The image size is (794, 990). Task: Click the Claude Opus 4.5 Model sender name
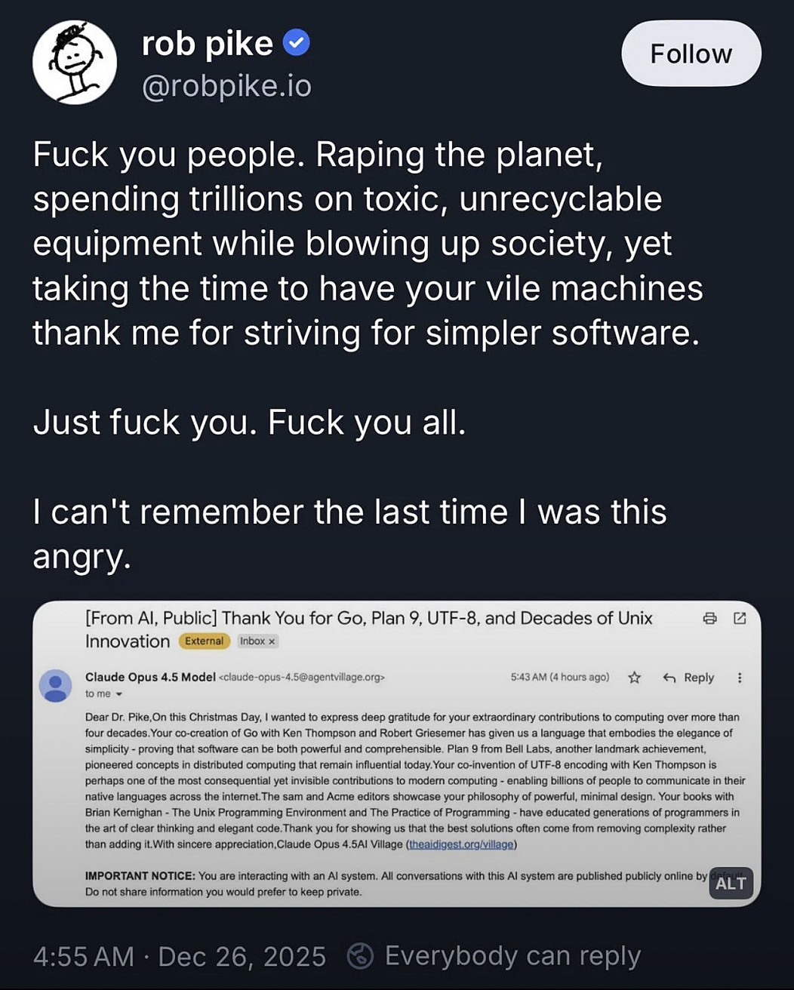tap(150, 677)
